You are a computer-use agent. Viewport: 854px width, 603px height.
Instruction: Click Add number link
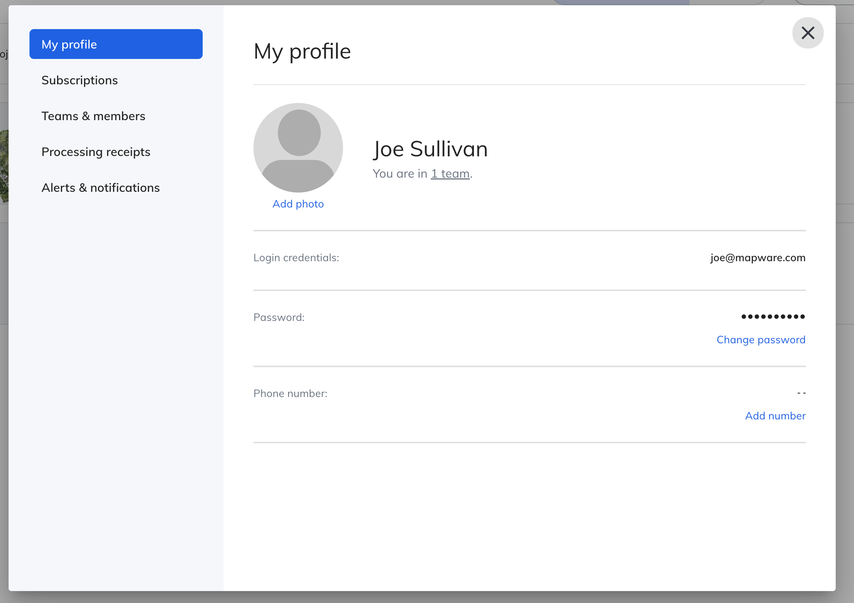(x=775, y=416)
